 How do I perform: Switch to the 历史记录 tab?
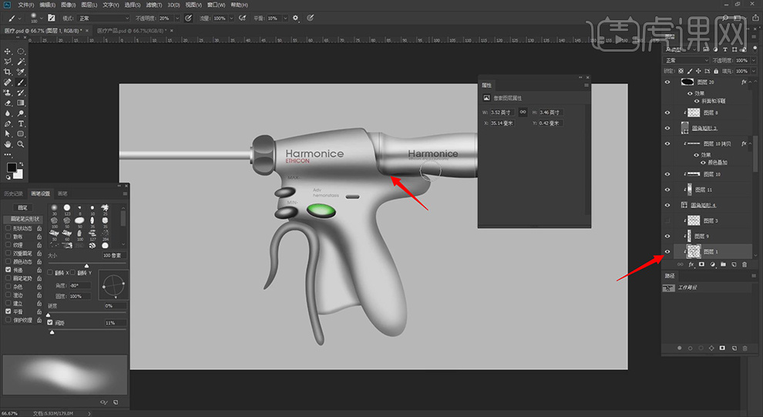14,193
